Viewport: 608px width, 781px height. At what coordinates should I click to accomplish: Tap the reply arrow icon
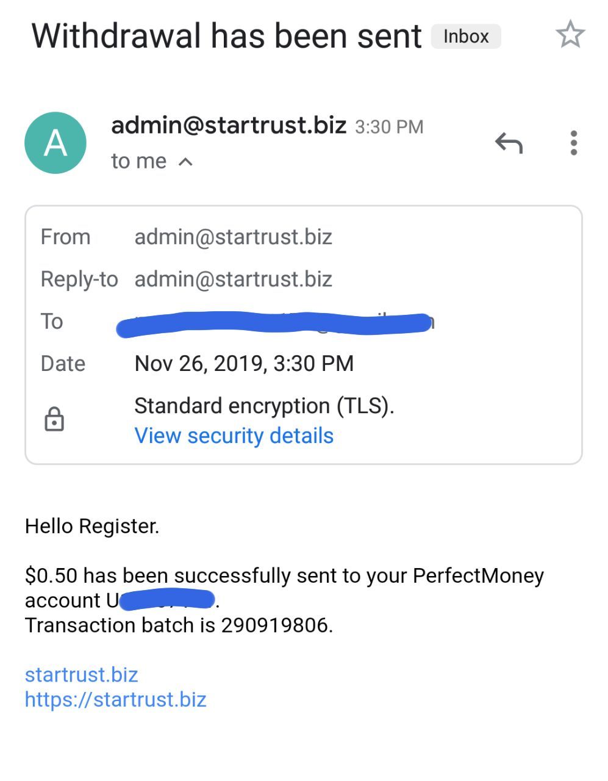click(x=509, y=143)
